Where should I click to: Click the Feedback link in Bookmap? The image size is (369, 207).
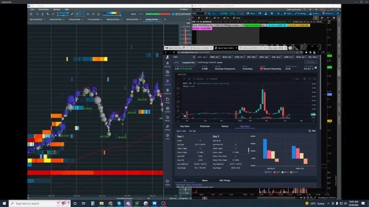coord(184,10)
